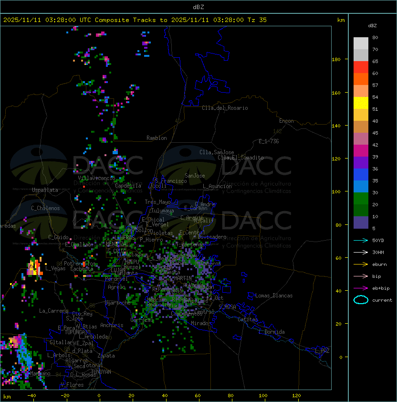Click the 'Potrerillos' map label
Screen dimensions: 397x402
point(80,264)
